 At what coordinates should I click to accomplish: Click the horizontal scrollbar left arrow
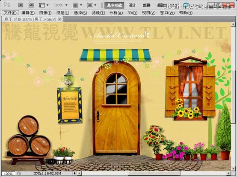80,174
